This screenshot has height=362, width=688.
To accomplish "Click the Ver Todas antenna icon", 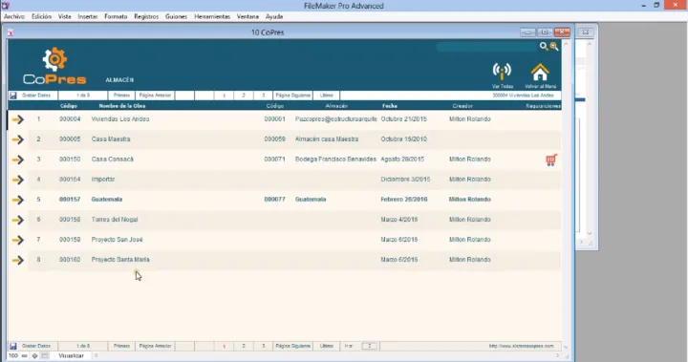I will tap(502, 72).
